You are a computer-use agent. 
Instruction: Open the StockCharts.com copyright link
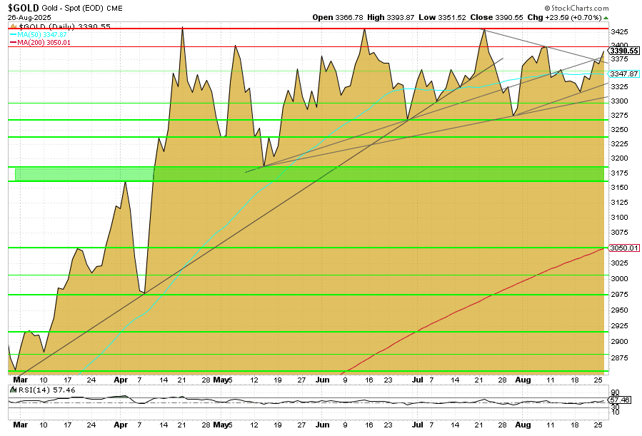pos(576,8)
